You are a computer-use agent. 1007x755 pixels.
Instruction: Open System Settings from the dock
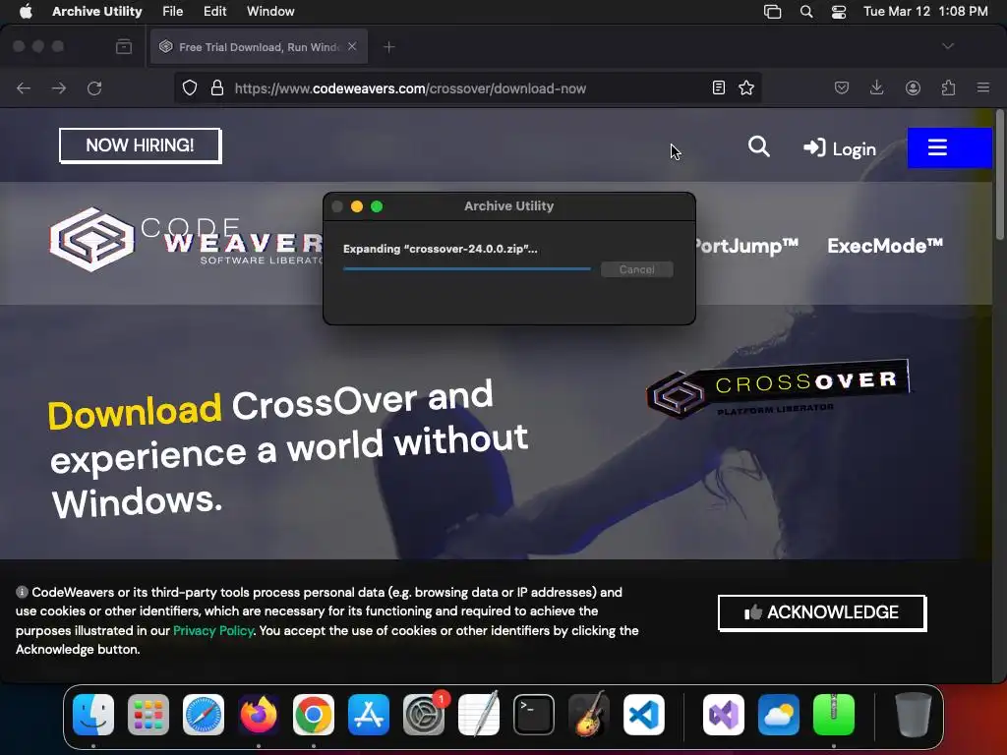pyautogui.click(x=424, y=715)
